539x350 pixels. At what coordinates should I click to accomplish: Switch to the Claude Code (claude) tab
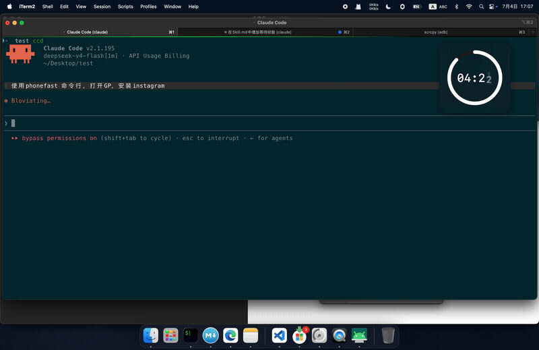click(x=90, y=32)
